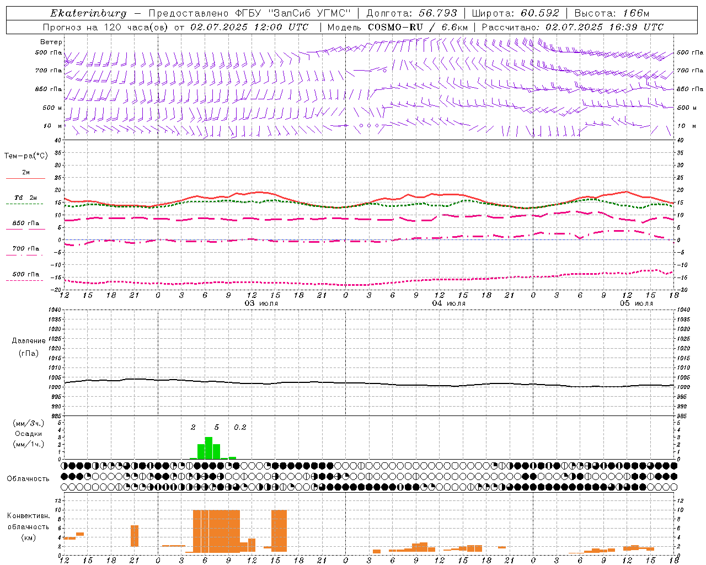Click the '(гПа)' pressure unit label
The height and width of the screenshot is (565, 706).
[x=29, y=354]
